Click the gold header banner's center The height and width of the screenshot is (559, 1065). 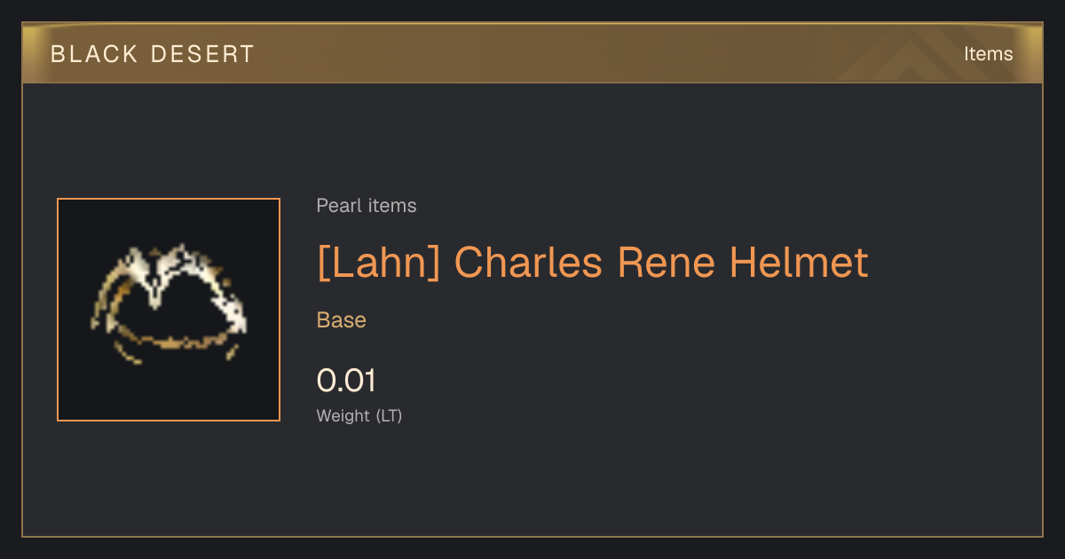(532, 53)
